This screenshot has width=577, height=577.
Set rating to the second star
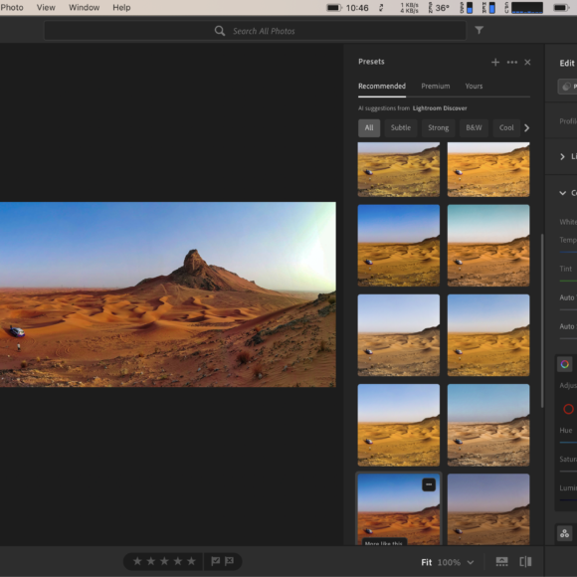coord(151,561)
